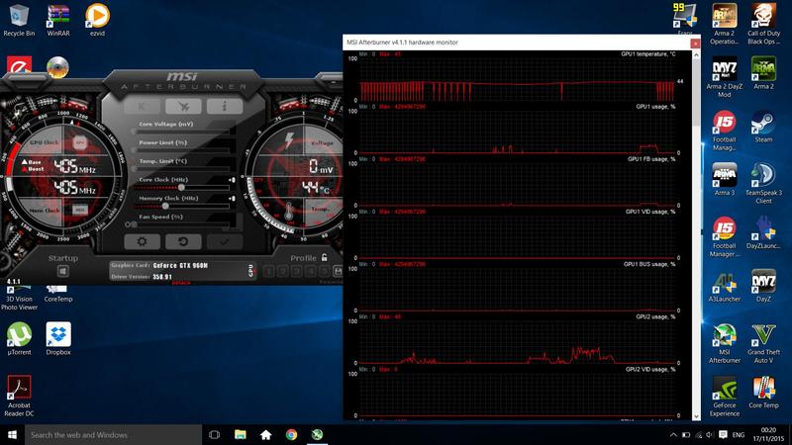
Task: Select the Arma 2 DayZ Mod icon
Action: point(725,77)
